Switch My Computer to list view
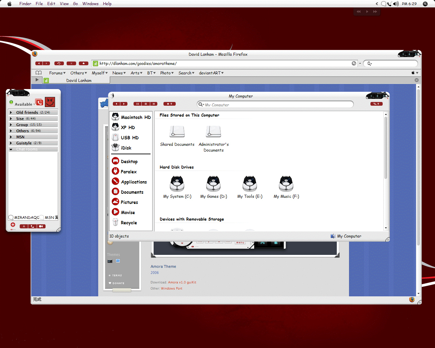 click(x=145, y=104)
